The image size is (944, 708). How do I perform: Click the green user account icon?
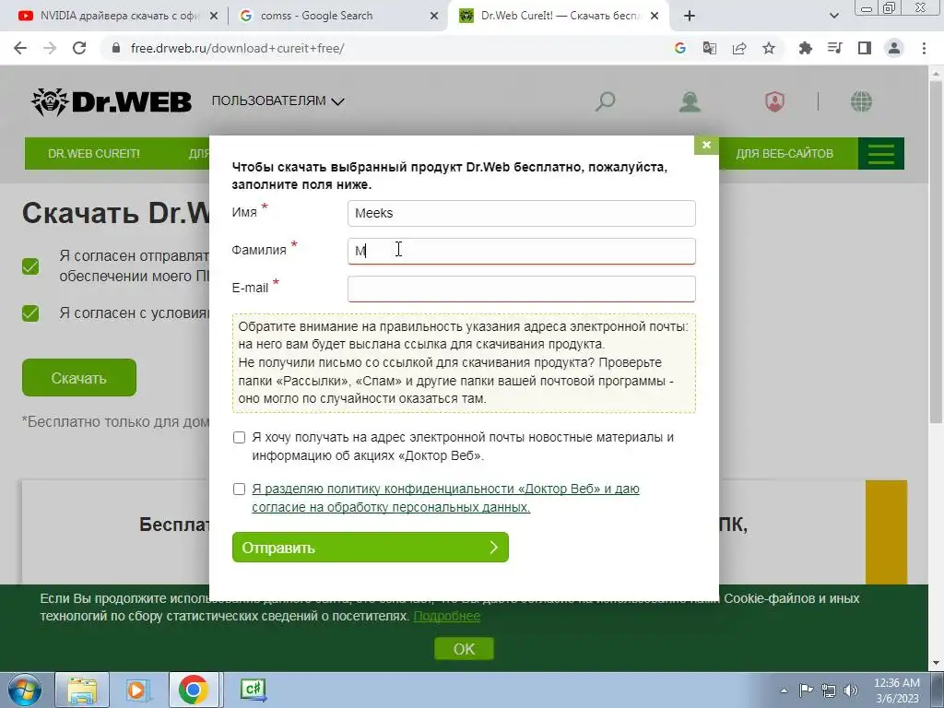pyautogui.click(x=690, y=101)
